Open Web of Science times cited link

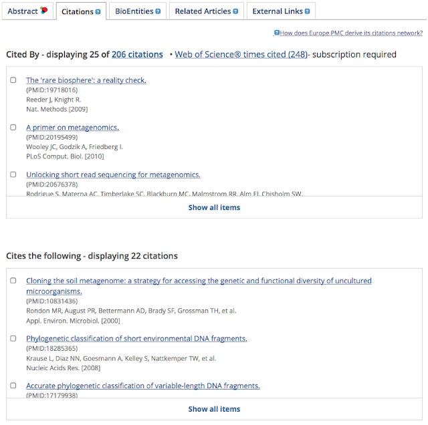pos(241,55)
